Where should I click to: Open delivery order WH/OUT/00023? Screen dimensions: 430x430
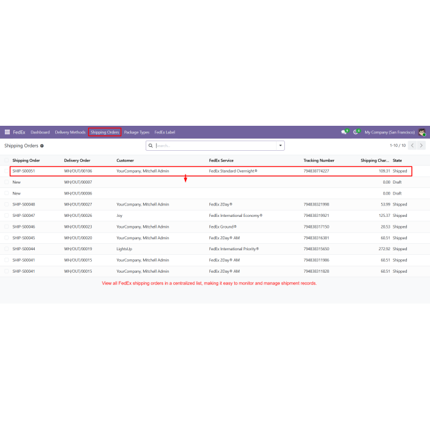(x=78, y=227)
